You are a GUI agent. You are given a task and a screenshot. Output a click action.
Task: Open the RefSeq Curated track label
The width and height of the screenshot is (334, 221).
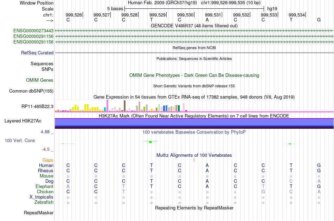[x=37, y=53]
